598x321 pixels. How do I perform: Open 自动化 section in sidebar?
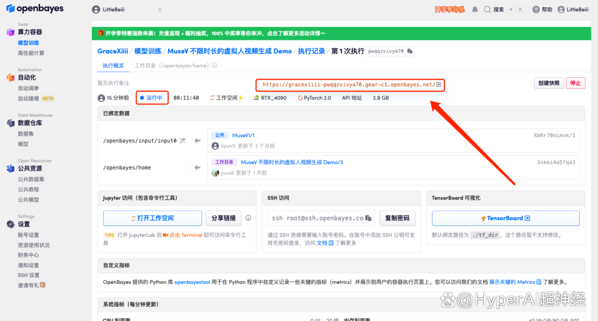pos(27,77)
